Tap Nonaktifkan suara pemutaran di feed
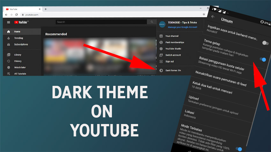The image size is (271, 152). click(x=221, y=79)
